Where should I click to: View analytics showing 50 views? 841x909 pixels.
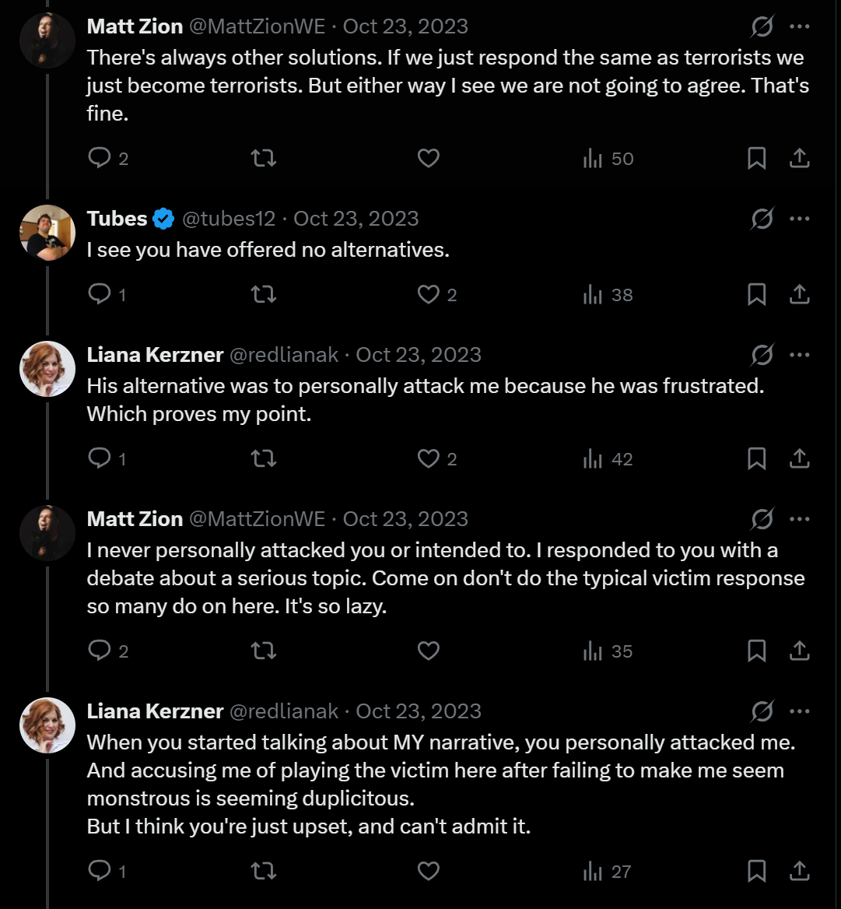point(608,158)
